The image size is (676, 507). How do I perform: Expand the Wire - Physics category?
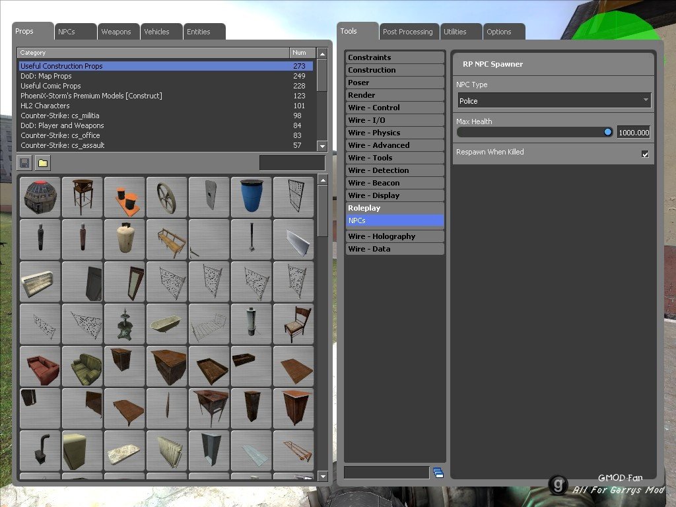[395, 132]
